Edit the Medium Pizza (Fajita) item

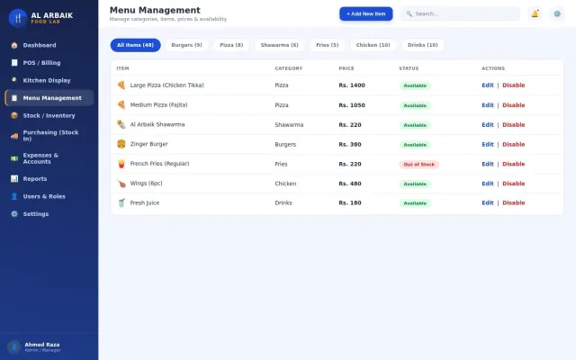point(488,105)
